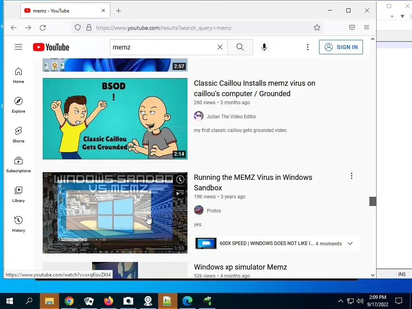Screen dimensions: 412x309
Task: Show hidden system tray icons
Action: (340, 301)
